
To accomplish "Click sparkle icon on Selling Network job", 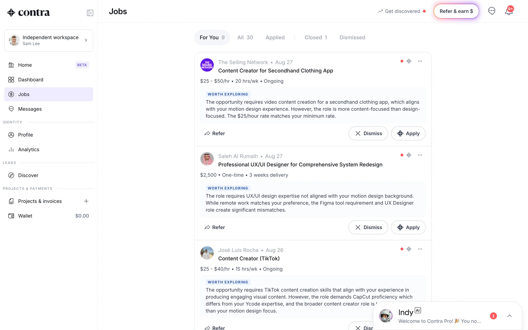I will tap(409, 61).
